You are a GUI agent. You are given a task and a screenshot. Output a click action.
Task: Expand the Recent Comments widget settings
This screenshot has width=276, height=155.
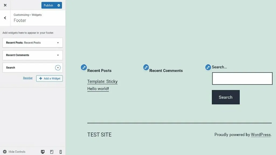(x=58, y=55)
